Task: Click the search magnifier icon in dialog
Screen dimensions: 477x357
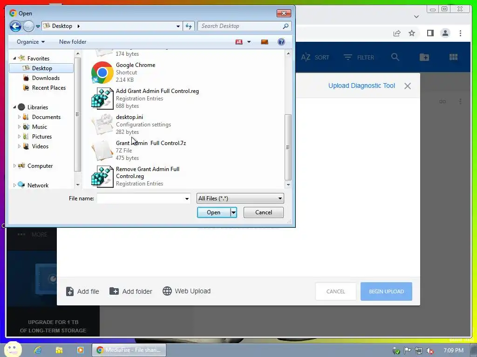Action: pos(286,26)
